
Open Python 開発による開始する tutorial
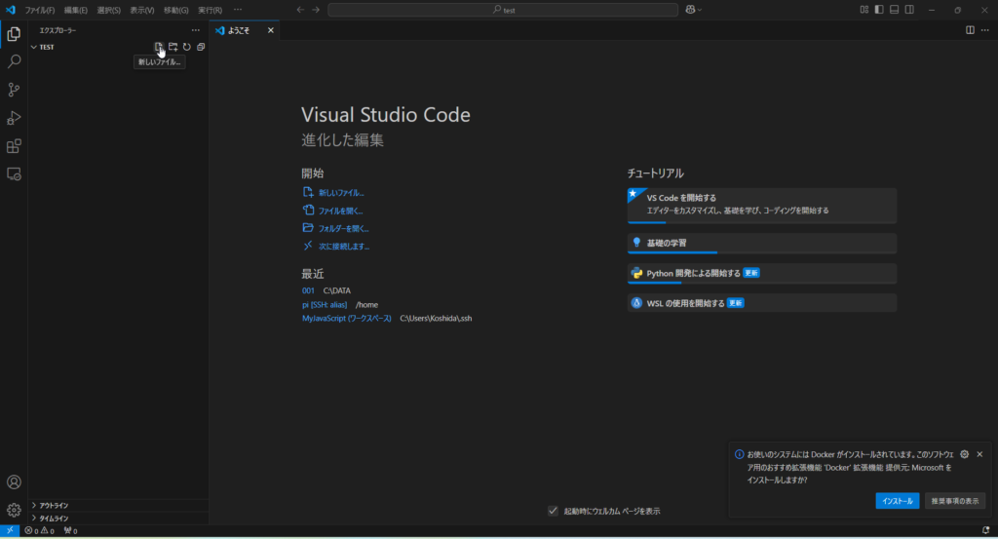762,274
